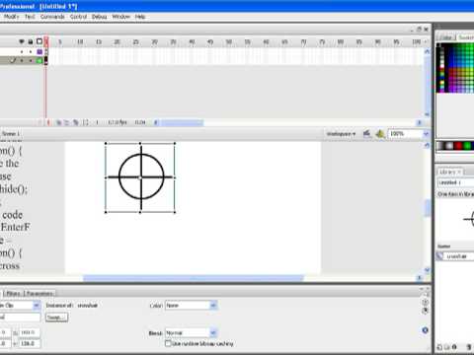Select the red gradient swatch

point(458,146)
